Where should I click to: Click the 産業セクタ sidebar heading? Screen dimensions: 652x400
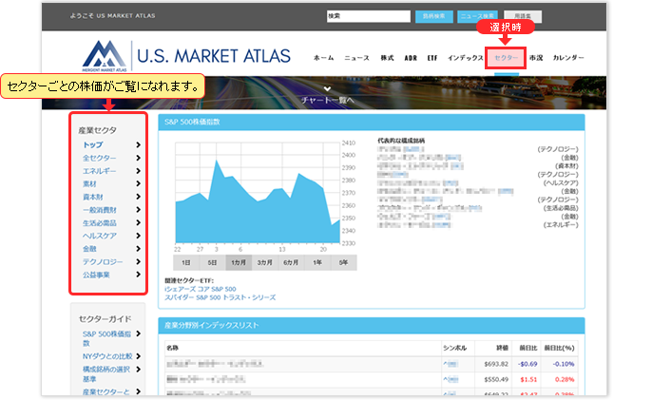tap(97, 130)
